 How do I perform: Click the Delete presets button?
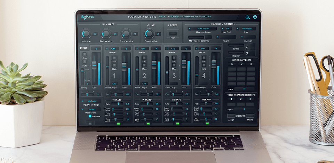(250, 116)
